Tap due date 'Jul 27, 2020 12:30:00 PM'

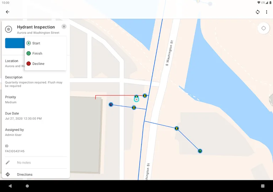[x=23, y=118]
